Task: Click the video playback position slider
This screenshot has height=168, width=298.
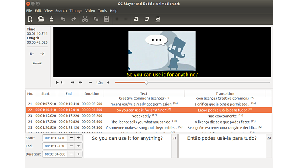Action: (192, 83)
